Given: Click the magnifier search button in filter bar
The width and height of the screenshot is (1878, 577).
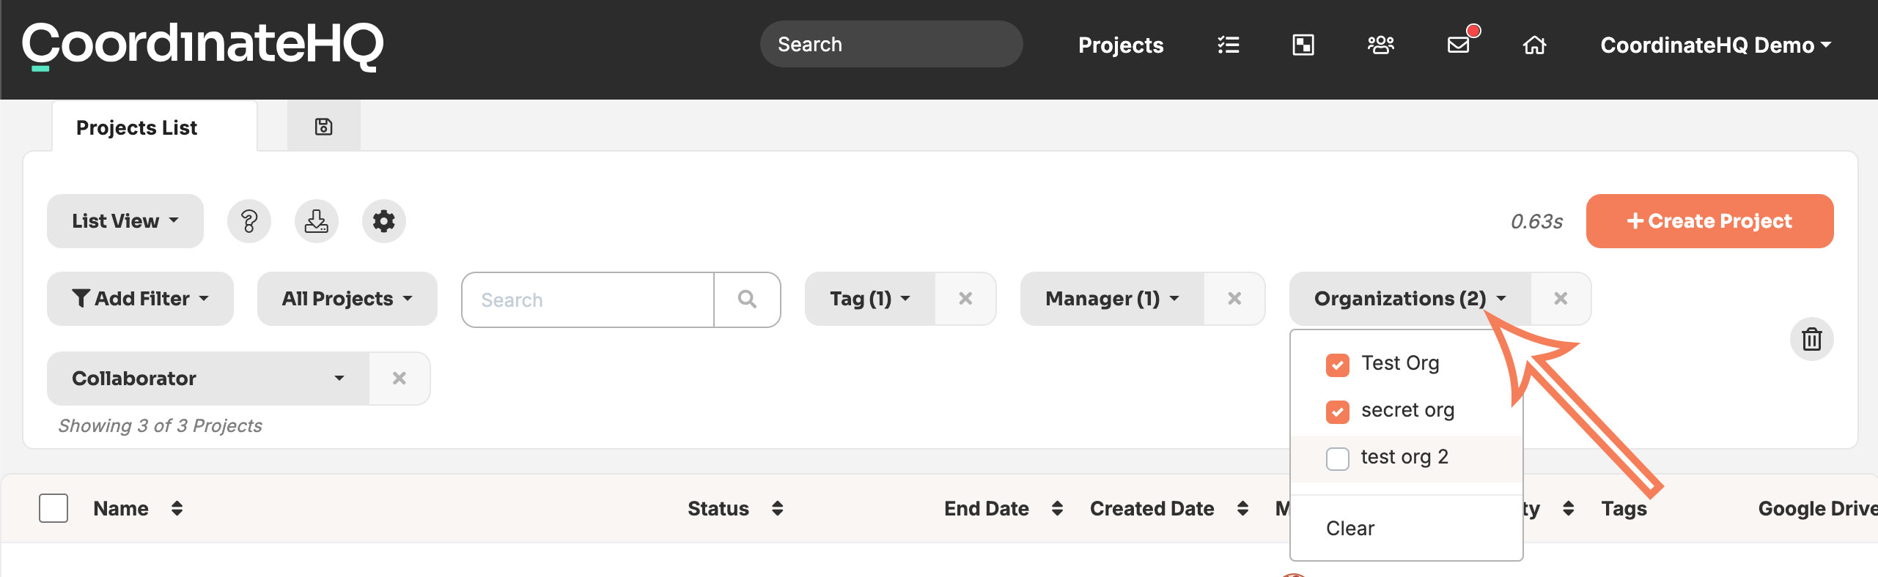Looking at the screenshot, I should [747, 299].
